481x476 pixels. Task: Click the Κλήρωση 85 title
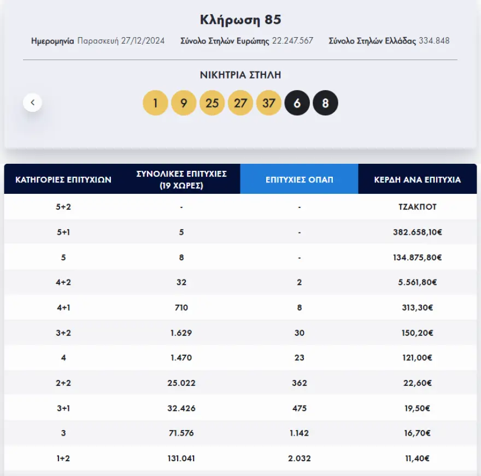(x=241, y=20)
